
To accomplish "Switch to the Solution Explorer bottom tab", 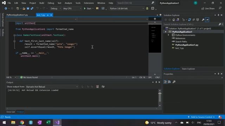I will coord(172,69).
